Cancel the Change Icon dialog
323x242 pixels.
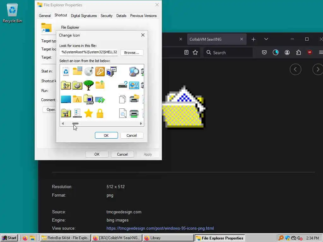(x=132, y=135)
